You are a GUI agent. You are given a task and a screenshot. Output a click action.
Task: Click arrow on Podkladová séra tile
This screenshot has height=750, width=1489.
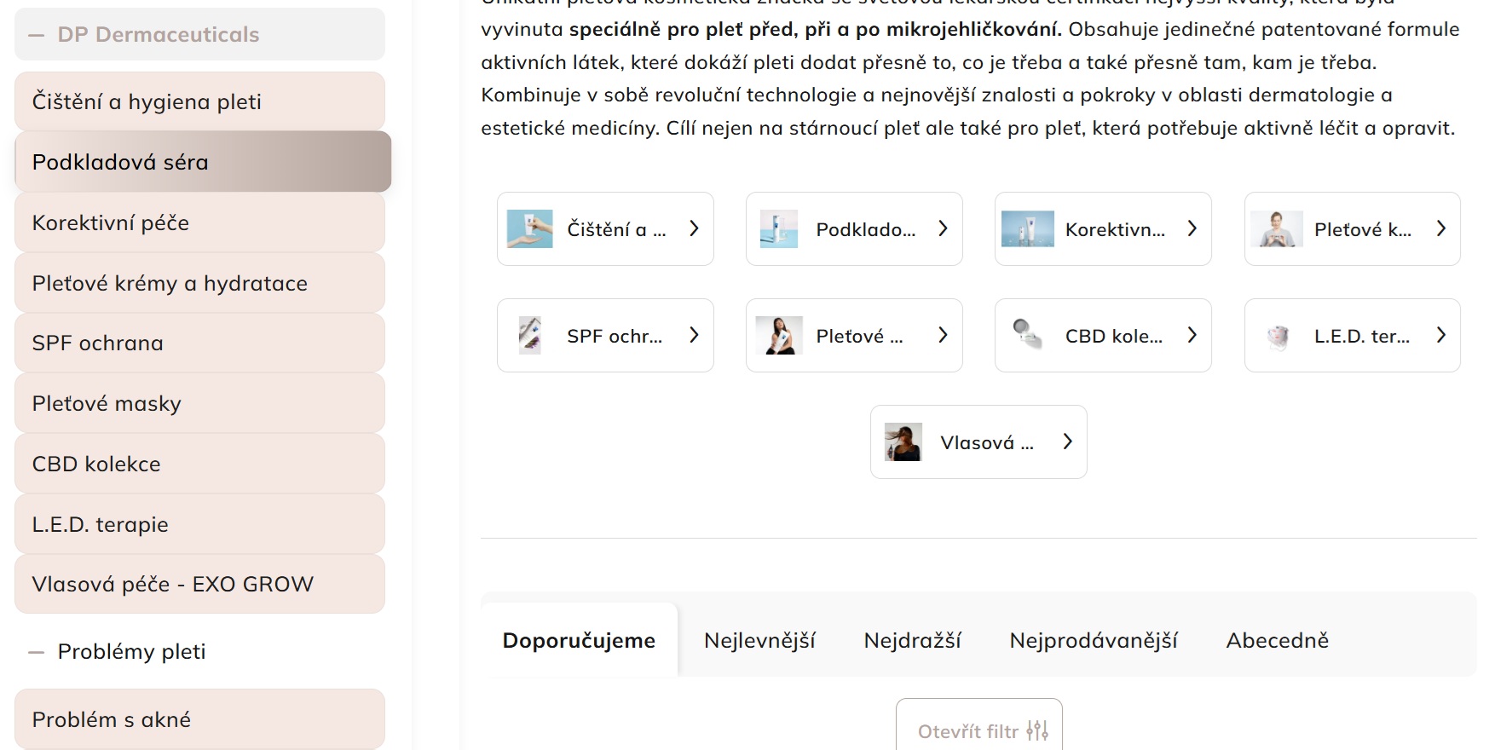click(x=943, y=228)
